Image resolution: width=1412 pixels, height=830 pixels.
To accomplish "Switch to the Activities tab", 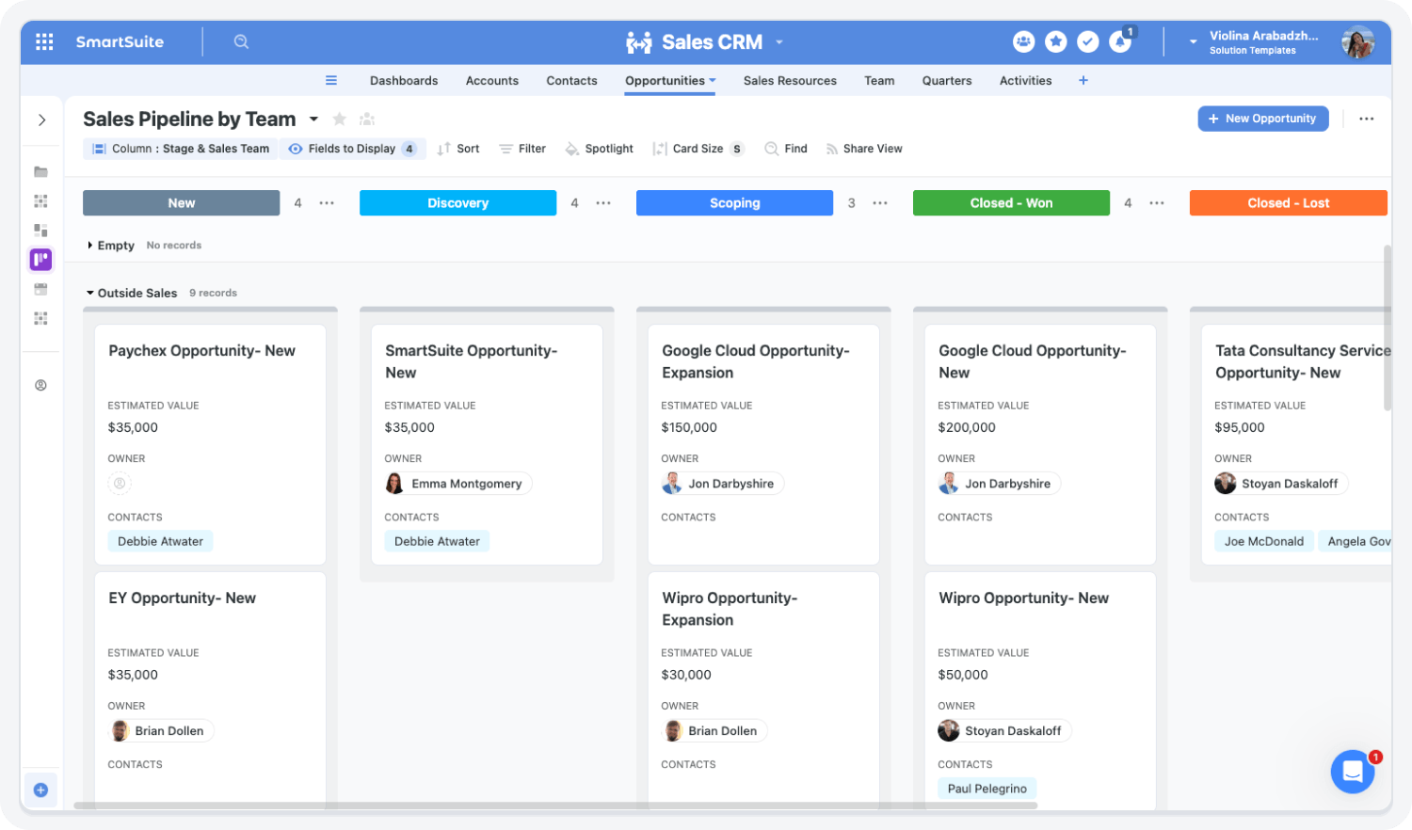I will [x=1025, y=80].
